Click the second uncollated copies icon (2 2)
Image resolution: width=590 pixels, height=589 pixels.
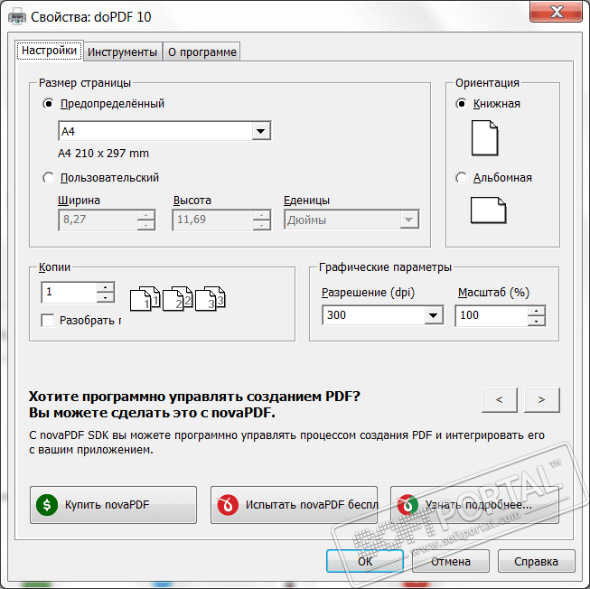(178, 299)
